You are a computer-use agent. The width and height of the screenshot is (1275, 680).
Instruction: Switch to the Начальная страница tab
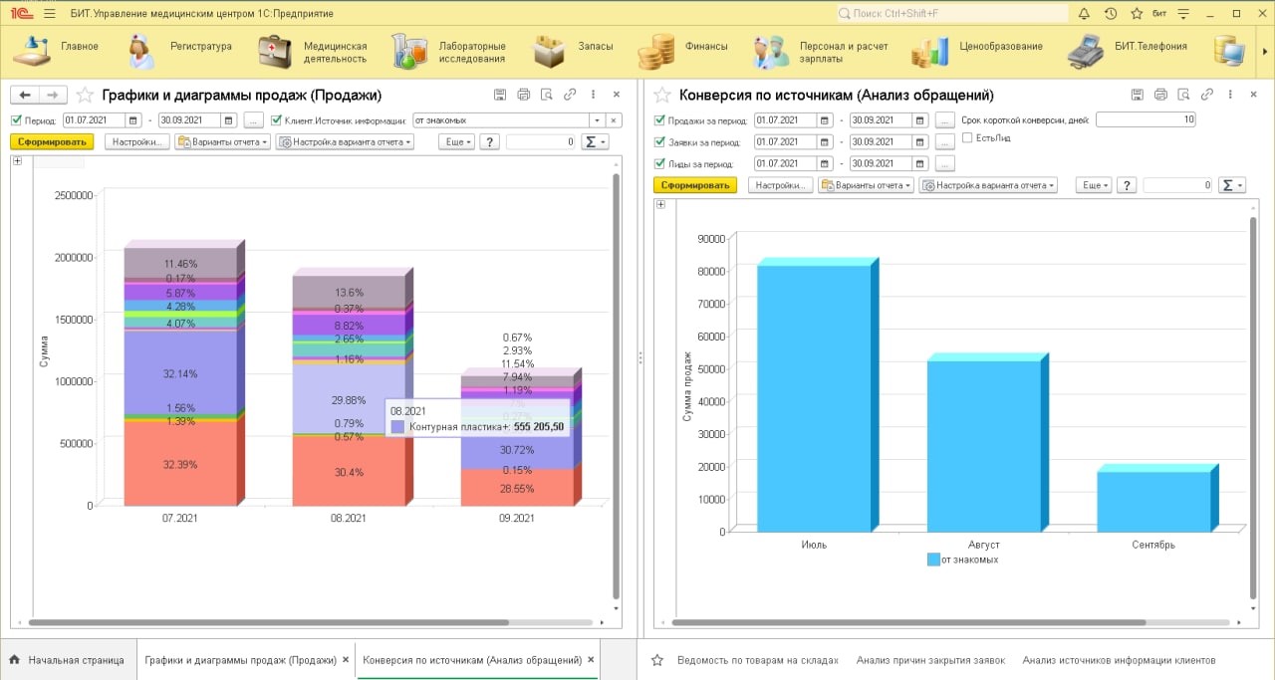click(67, 660)
